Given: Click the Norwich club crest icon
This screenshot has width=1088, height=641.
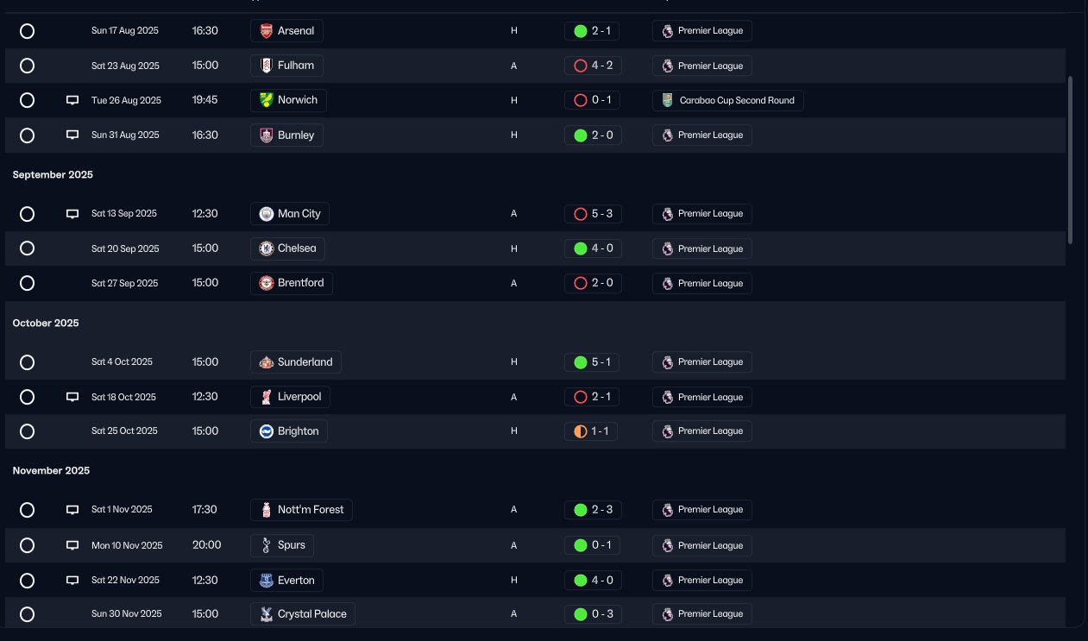Looking at the screenshot, I should [266, 100].
